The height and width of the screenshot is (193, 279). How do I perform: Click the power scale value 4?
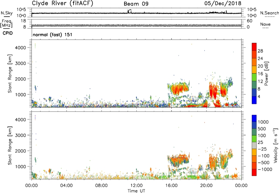(259, 97)
